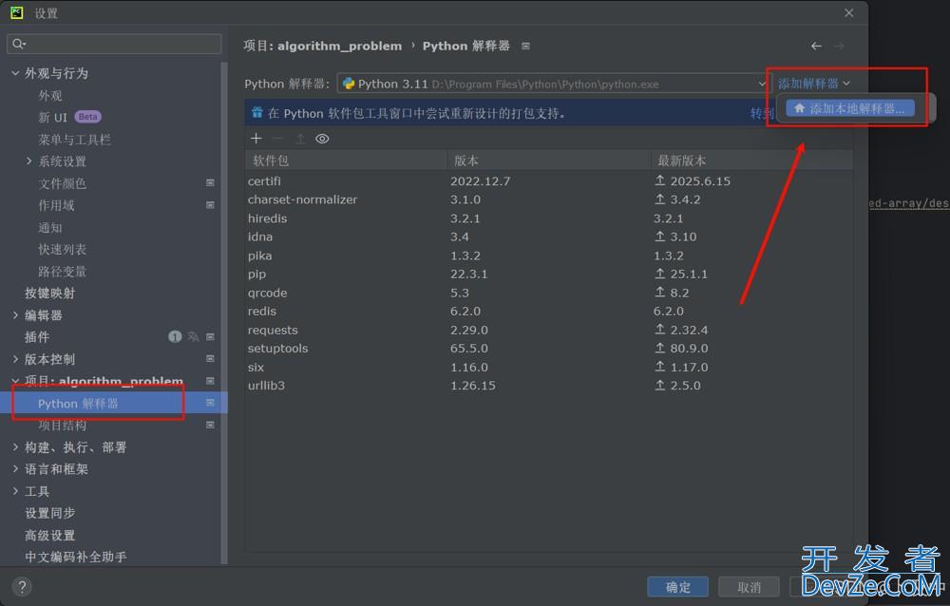Click the 取消 button
Screen dimensions: 950x606
[x=749, y=587]
